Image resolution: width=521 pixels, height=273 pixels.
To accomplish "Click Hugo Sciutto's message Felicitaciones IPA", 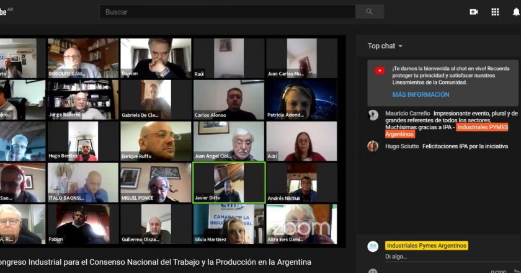I will 465,146.
